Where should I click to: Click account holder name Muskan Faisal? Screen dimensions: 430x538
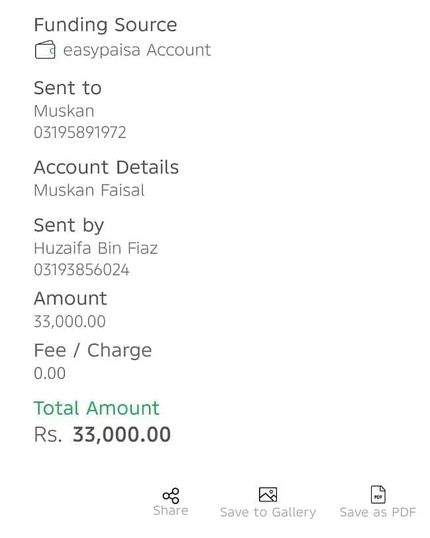click(89, 190)
